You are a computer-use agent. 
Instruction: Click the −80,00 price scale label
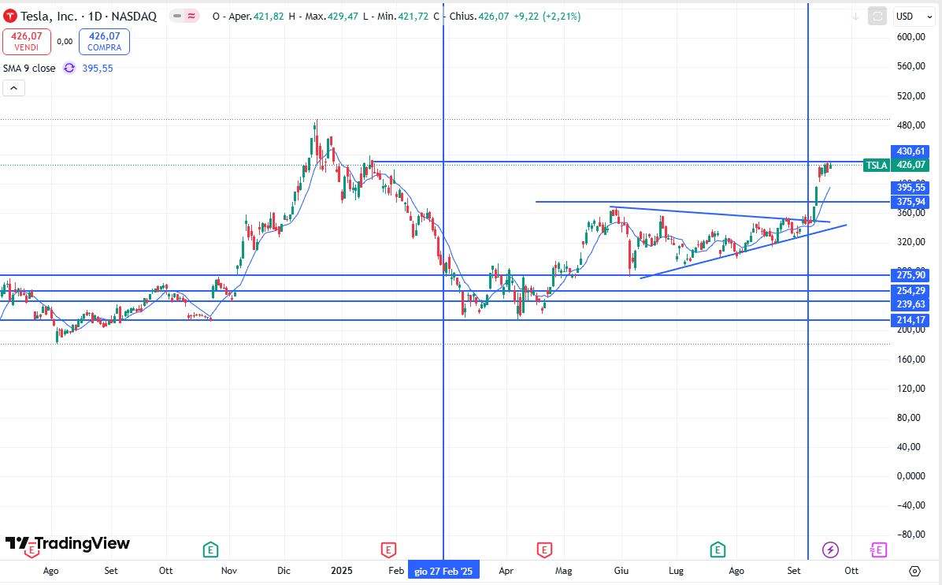coord(910,534)
